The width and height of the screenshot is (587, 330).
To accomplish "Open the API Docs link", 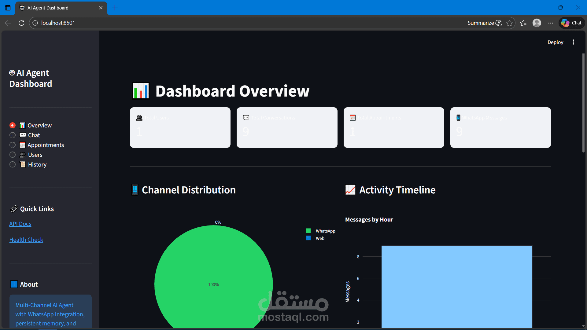I will tap(20, 224).
